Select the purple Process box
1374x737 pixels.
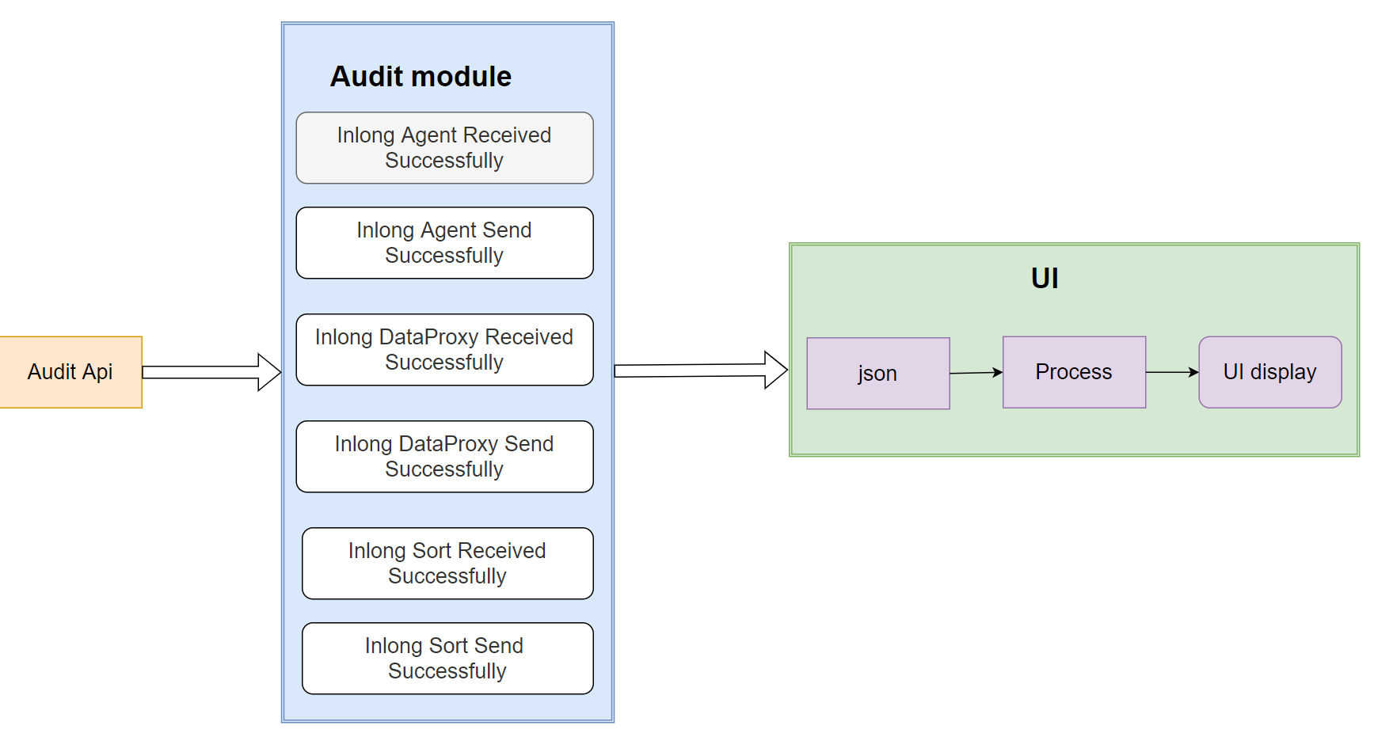(x=1074, y=372)
